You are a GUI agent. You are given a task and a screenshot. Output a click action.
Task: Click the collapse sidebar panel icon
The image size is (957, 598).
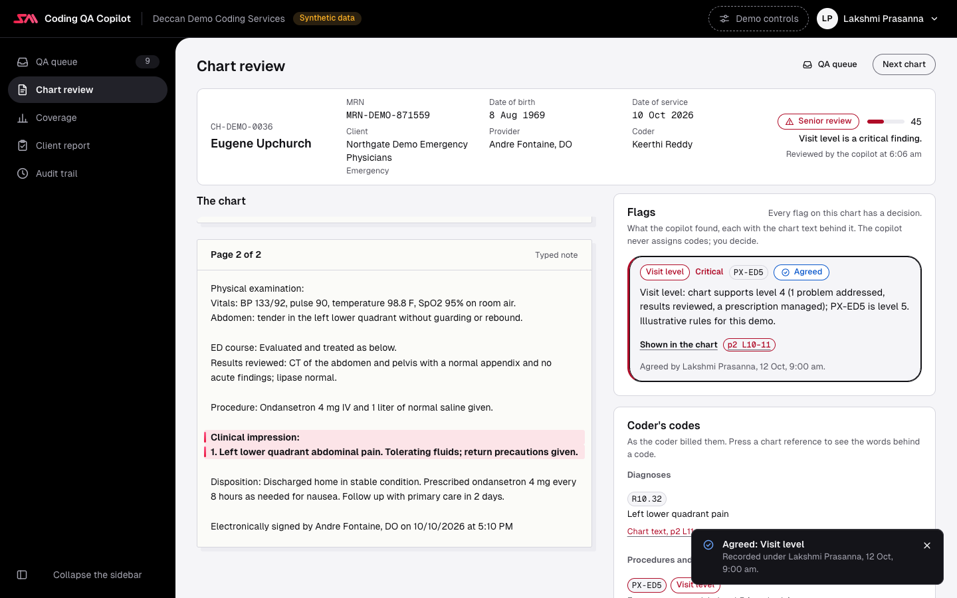[x=22, y=575]
